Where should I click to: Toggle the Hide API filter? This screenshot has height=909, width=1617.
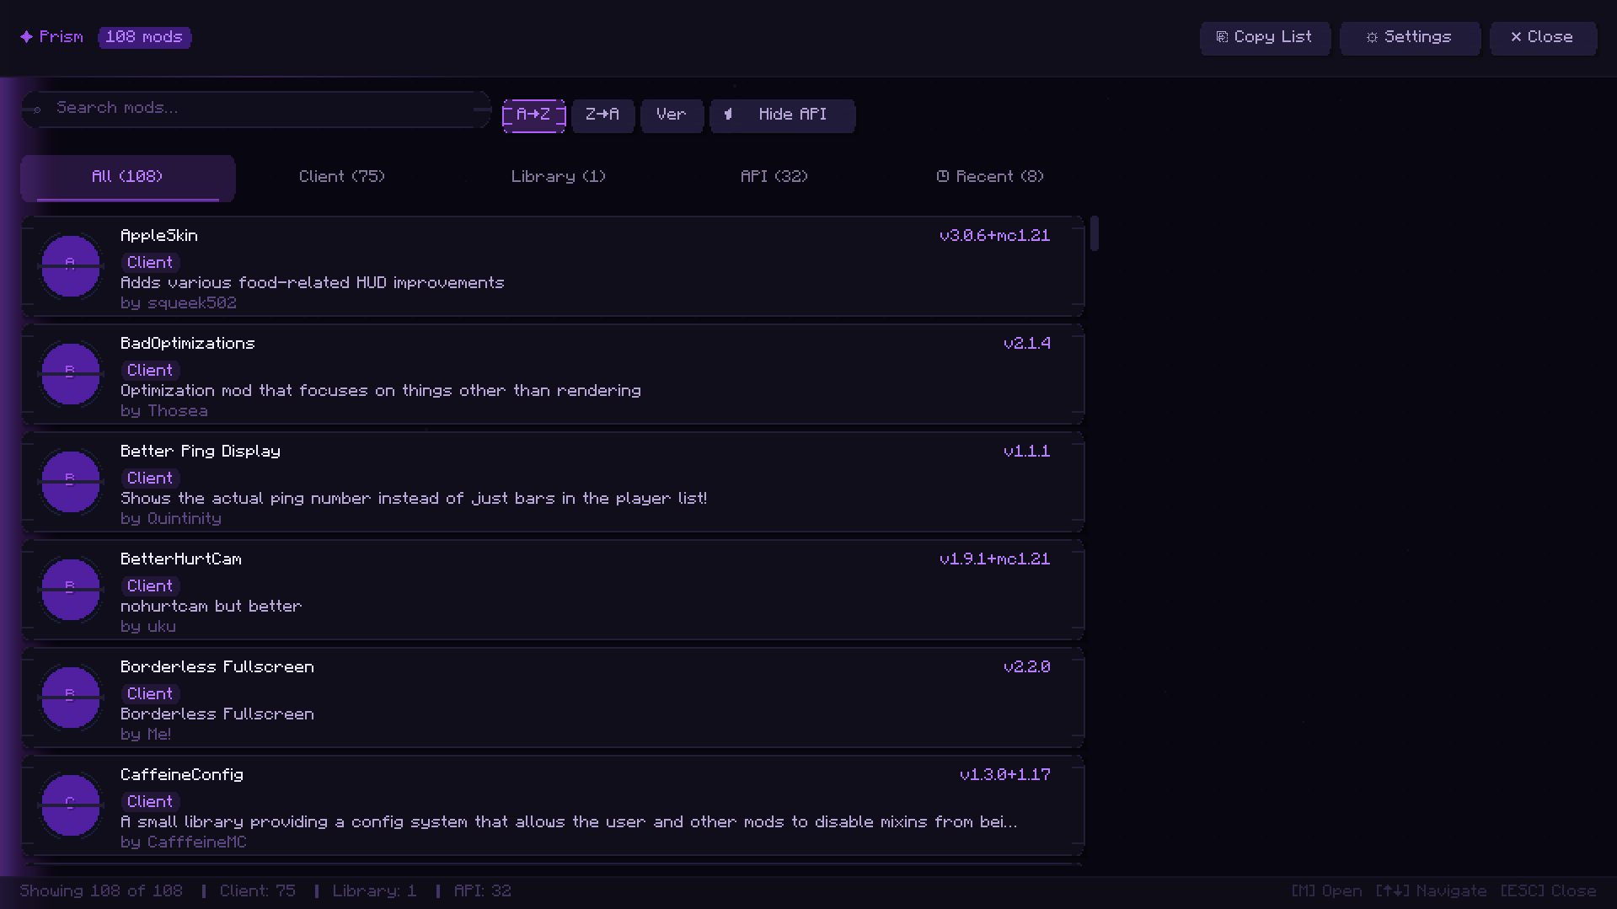[783, 115]
